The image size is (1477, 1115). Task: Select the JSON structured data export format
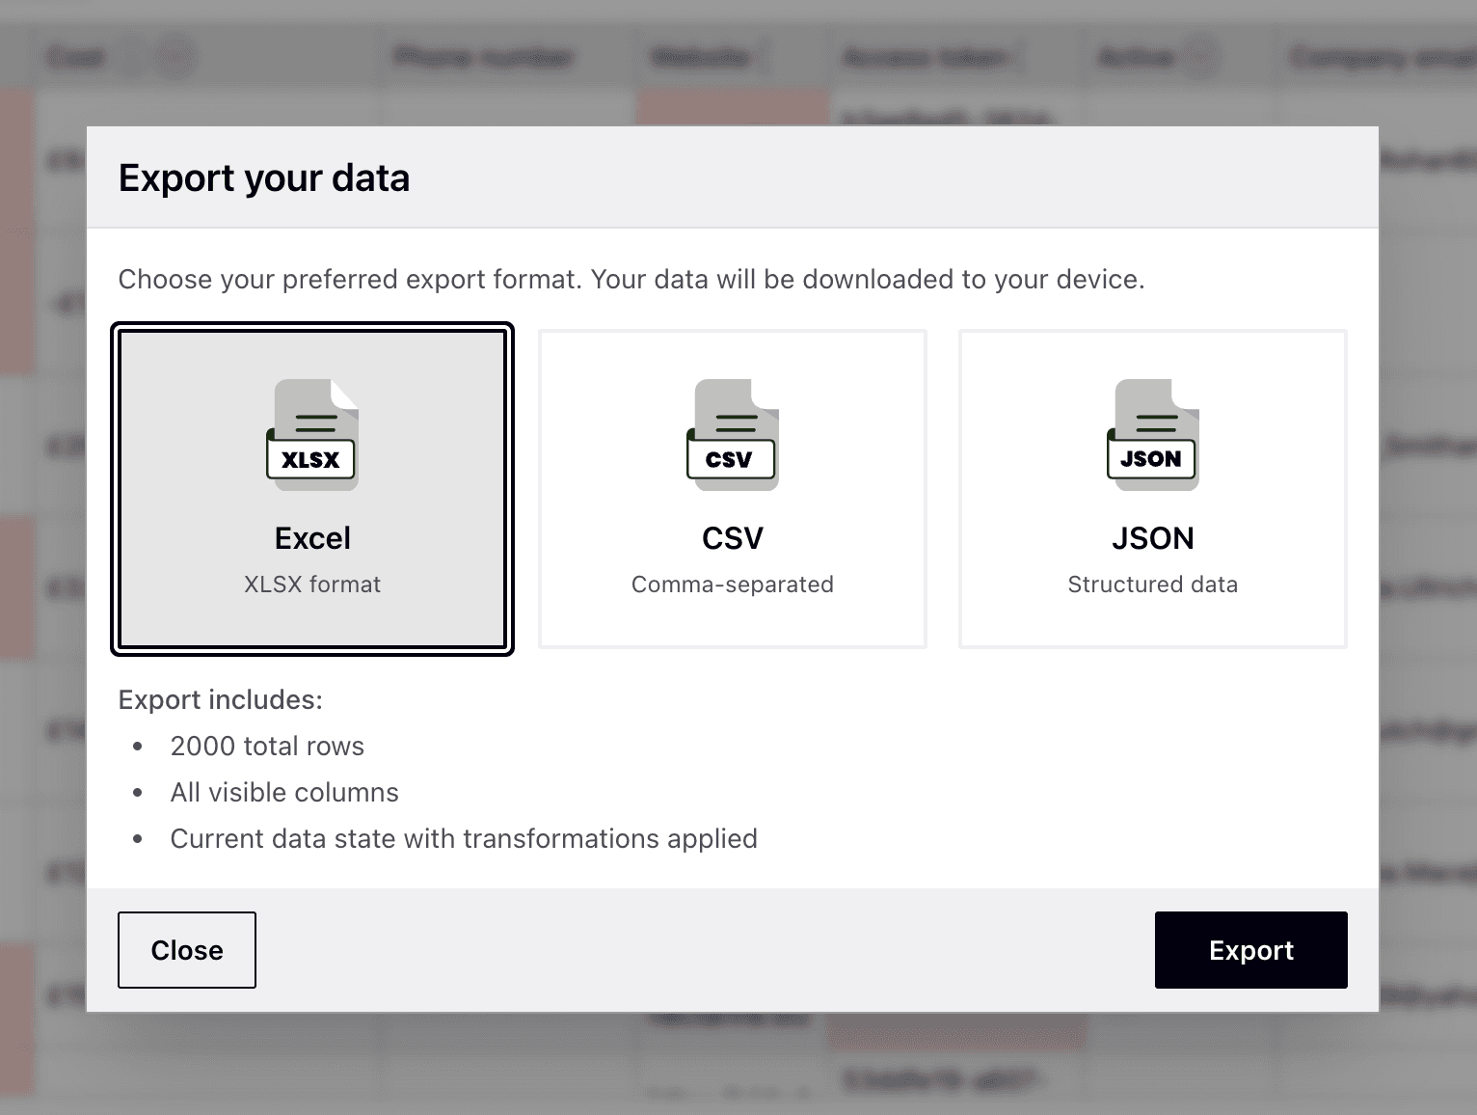coord(1152,488)
